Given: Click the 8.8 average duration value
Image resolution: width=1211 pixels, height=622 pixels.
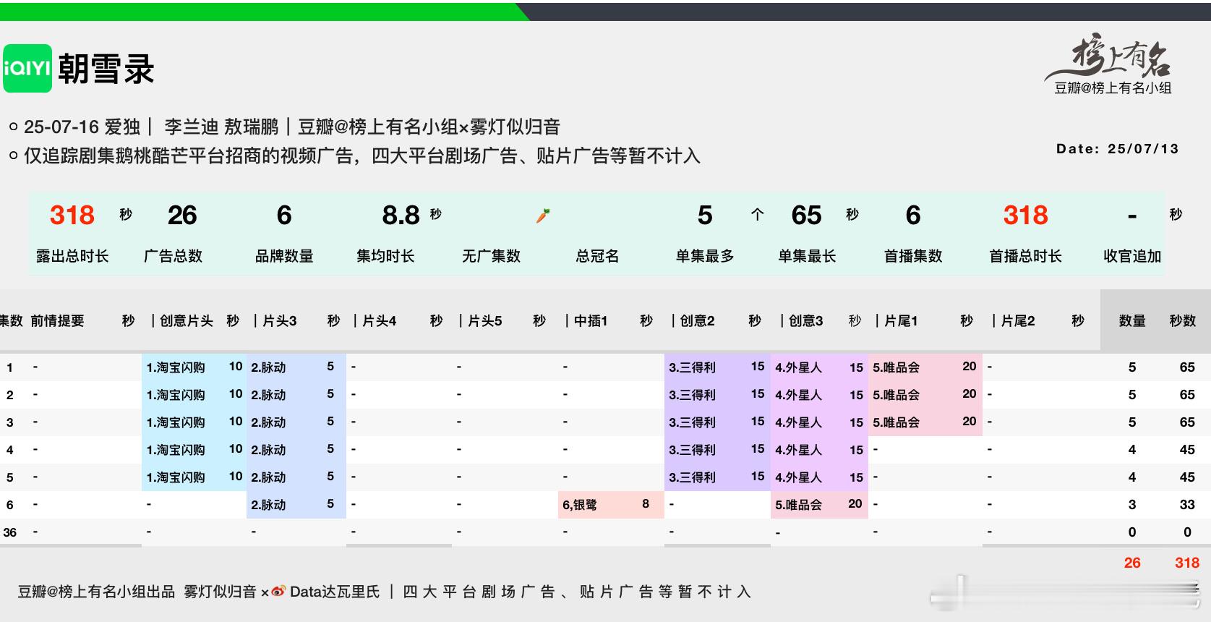Looking at the screenshot, I should pos(401,215).
